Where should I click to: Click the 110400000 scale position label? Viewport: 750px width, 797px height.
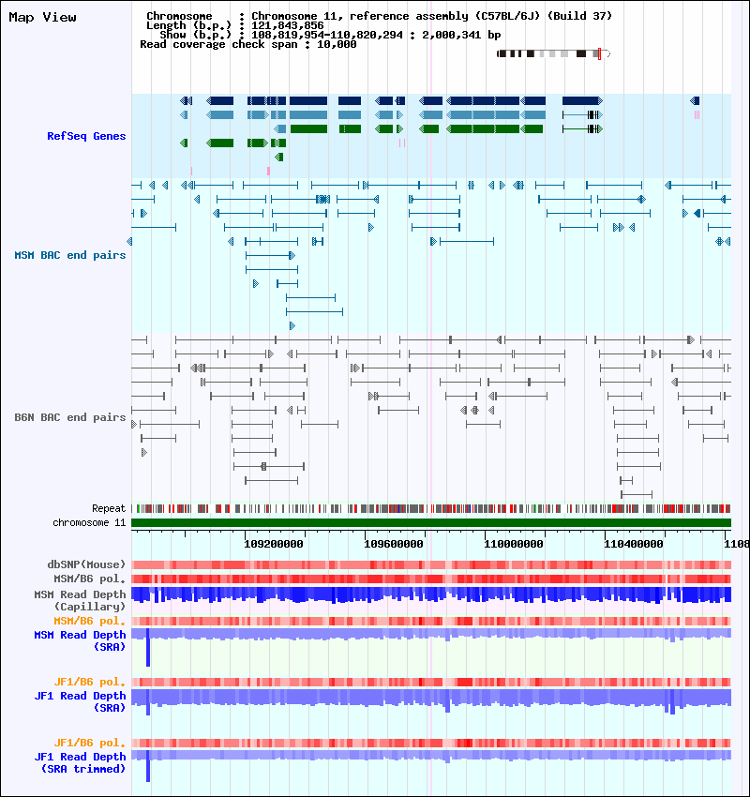pyautogui.click(x=634, y=544)
